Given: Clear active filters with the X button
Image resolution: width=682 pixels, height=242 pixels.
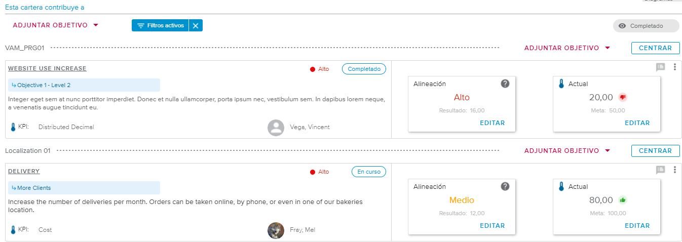Looking at the screenshot, I should click(x=196, y=25).
